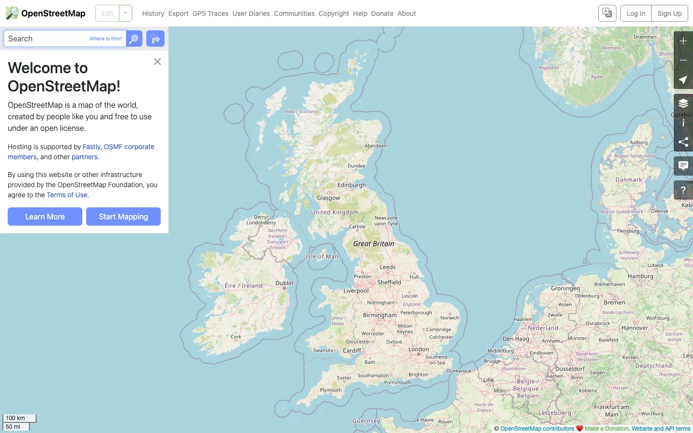
Task: Click the Log In button
Action: 636,13
